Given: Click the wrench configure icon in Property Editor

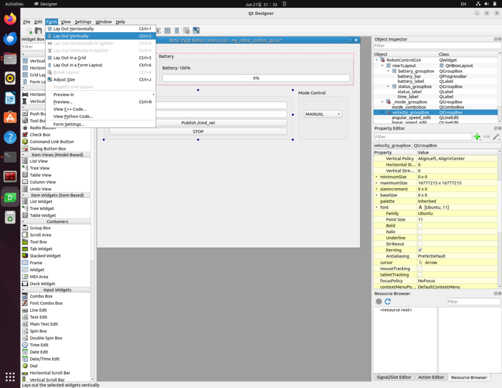Looking at the screenshot, I should tap(496, 137).
